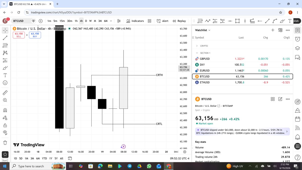The image size is (302, 170).
Task: Click the blue BUY 63,150 button
Action: click(x=35, y=35)
